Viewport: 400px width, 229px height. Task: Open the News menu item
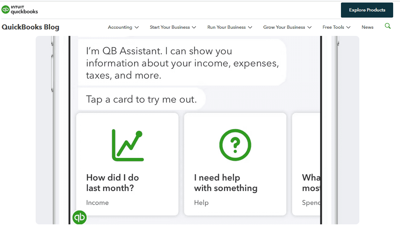(367, 27)
